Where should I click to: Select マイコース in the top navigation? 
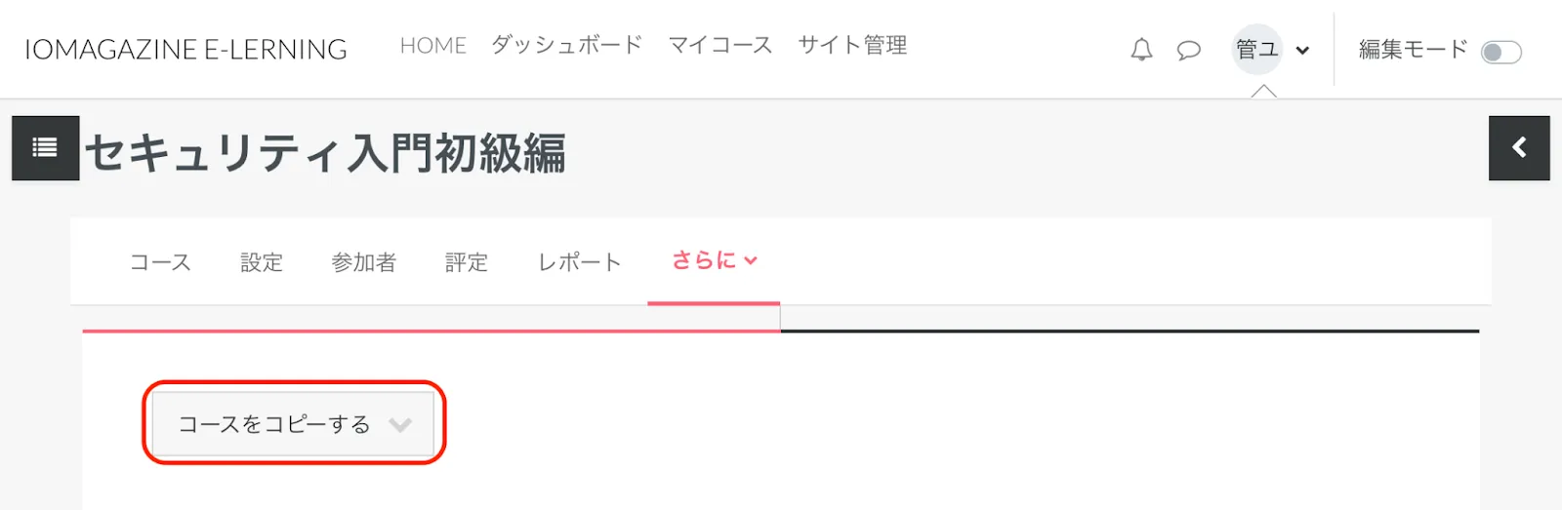(x=719, y=46)
